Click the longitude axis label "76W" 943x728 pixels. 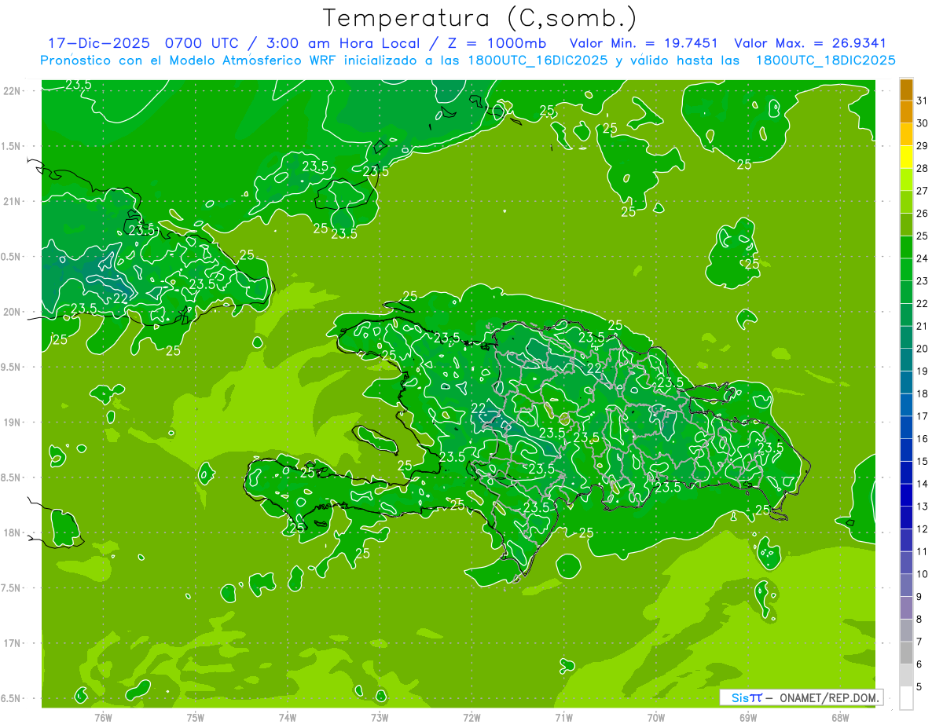104,717
